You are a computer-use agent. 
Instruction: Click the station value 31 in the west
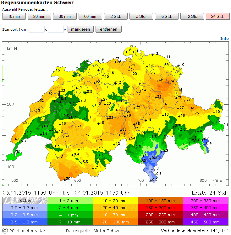(x=40, y=111)
